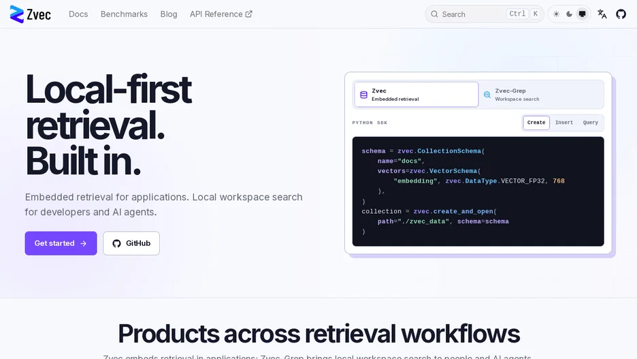
Task: Switch to light theme sun icon
Action: click(556, 14)
